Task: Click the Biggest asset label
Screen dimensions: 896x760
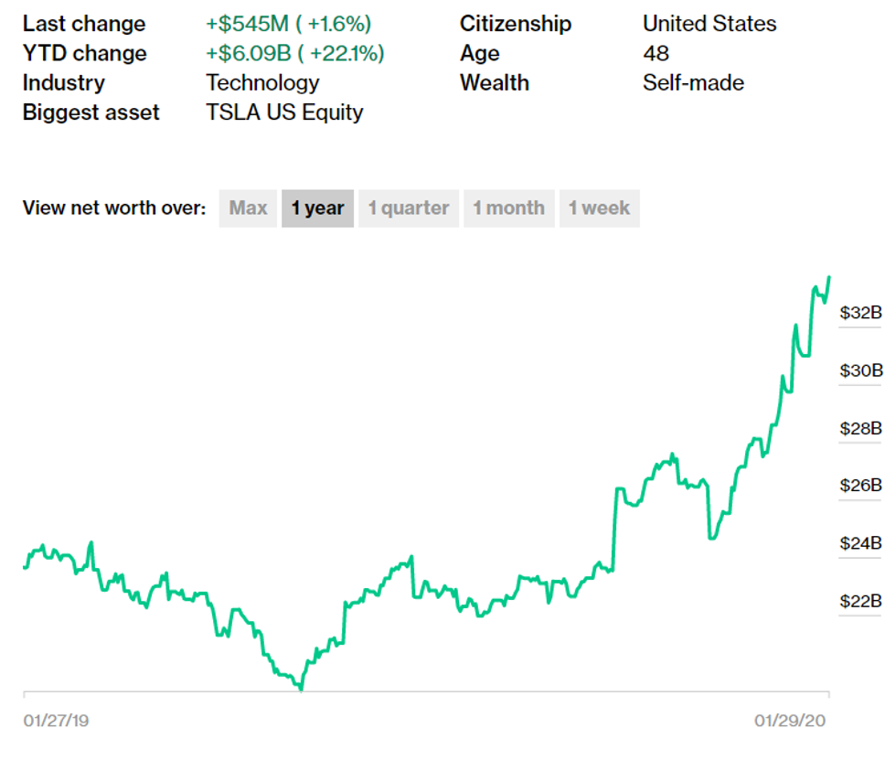Action: click(91, 112)
